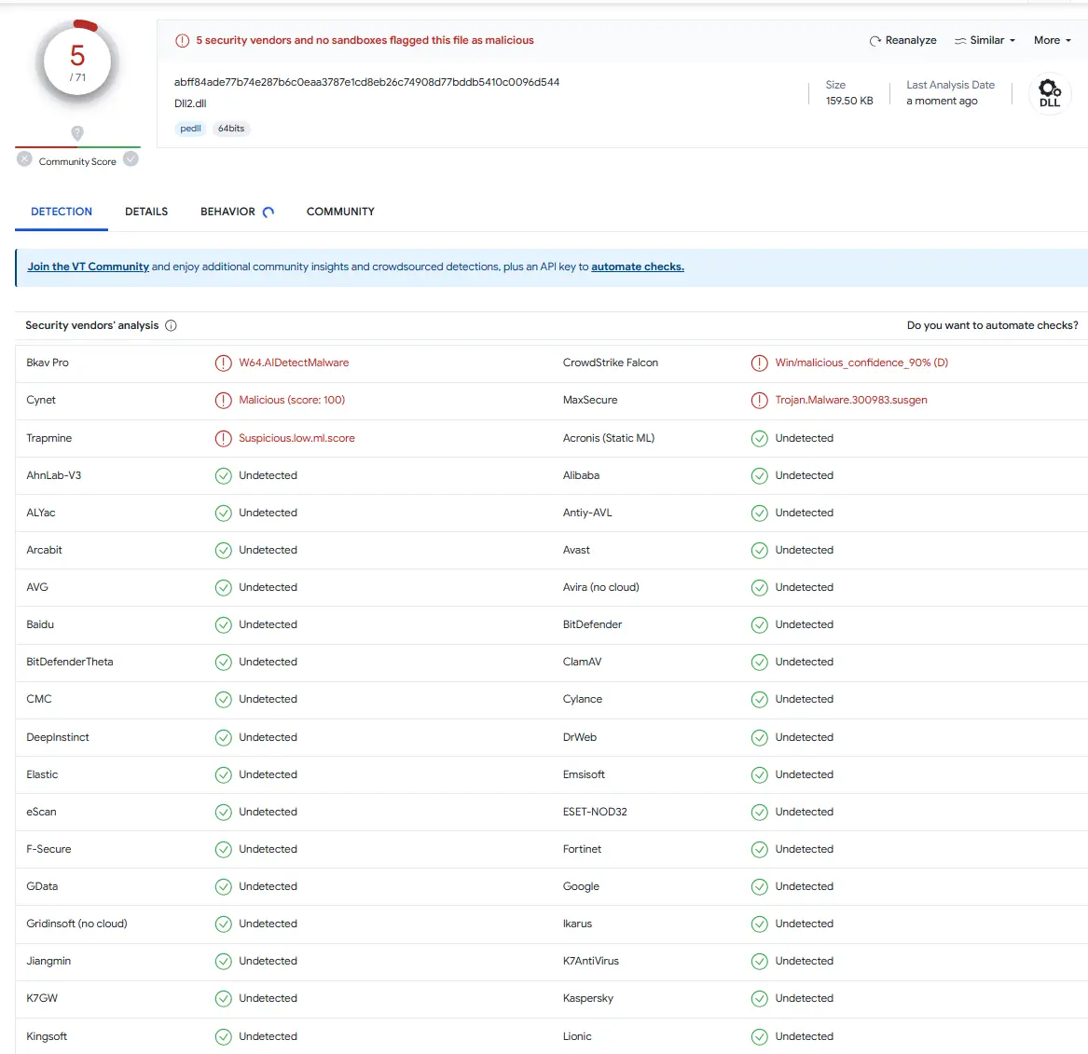Click the community score location marker icon

77,133
